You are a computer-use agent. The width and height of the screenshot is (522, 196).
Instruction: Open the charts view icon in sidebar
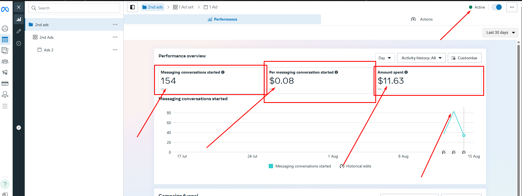(x=19, y=19)
